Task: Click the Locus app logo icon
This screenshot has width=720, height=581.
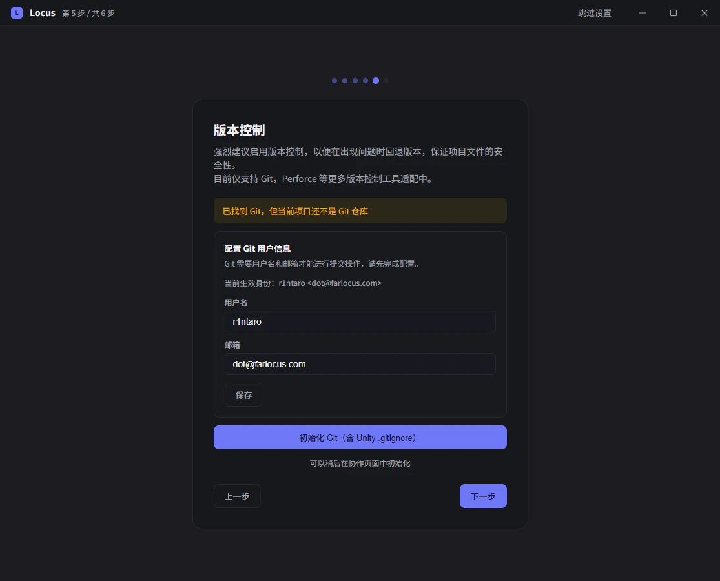Action: click(x=17, y=13)
